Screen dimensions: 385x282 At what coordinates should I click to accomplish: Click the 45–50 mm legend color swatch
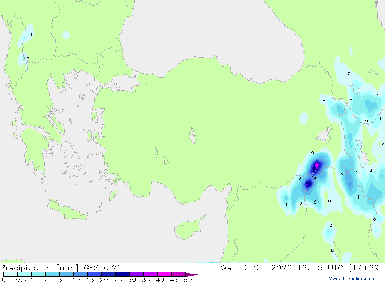178,274
